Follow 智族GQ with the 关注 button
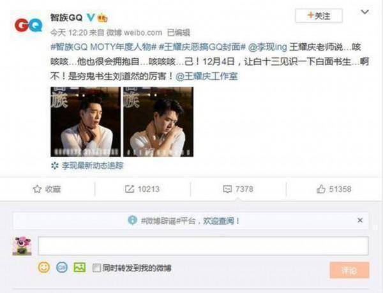Screen dimensions: 383x293 click(x=319, y=16)
